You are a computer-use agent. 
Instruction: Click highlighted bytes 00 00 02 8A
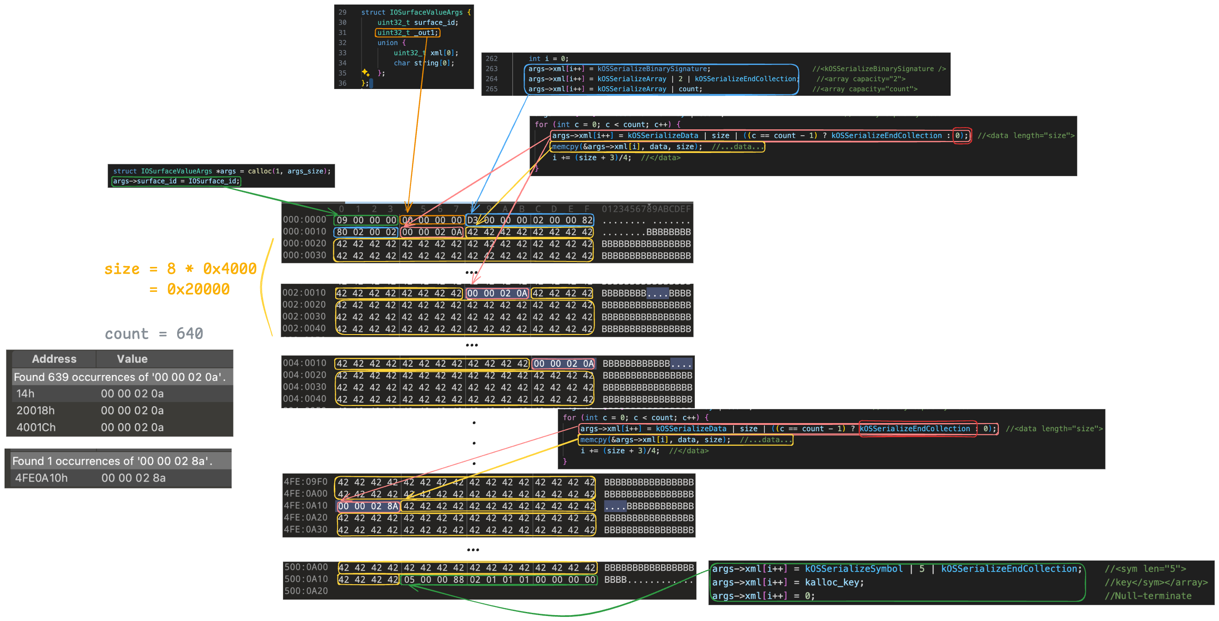point(368,506)
